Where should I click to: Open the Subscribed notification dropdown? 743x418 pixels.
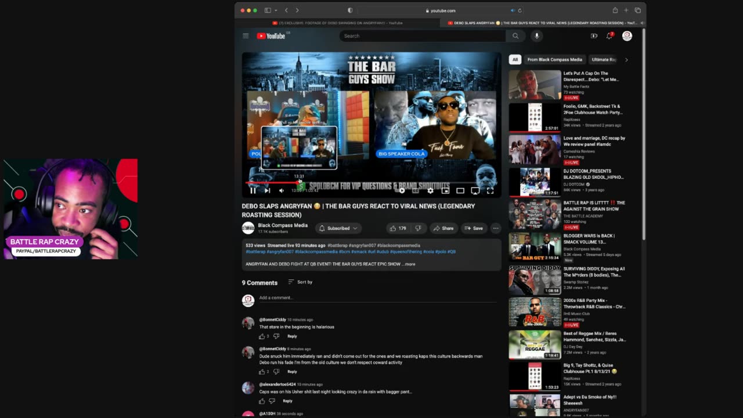[x=338, y=228]
